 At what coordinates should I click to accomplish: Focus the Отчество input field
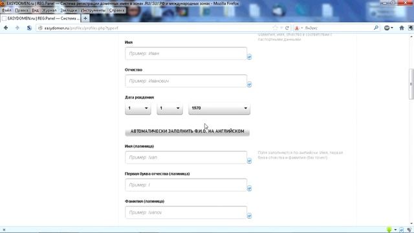tap(186, 81)
